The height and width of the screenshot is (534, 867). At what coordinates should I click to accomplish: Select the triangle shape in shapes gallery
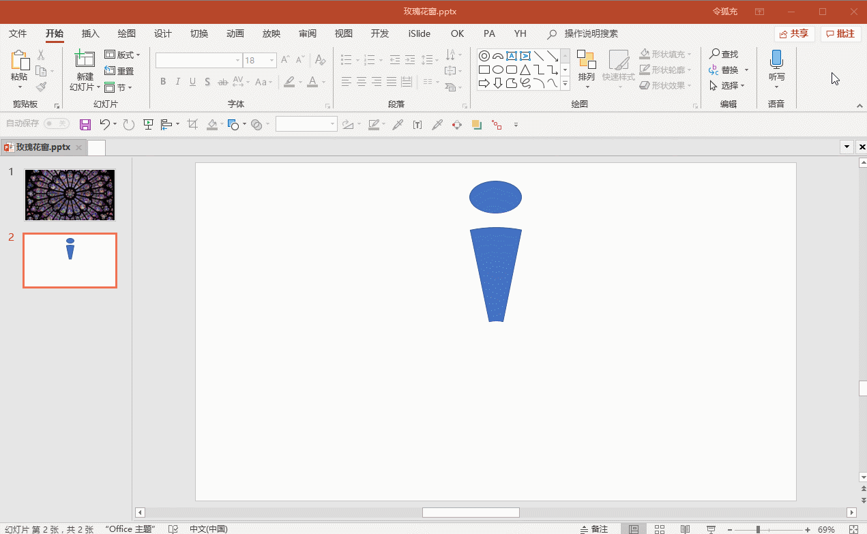pyautogui.click(x=525, y=70)
